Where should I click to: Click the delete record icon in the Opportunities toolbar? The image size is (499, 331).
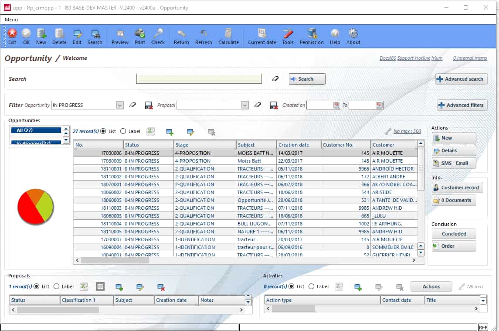point(212,131)
